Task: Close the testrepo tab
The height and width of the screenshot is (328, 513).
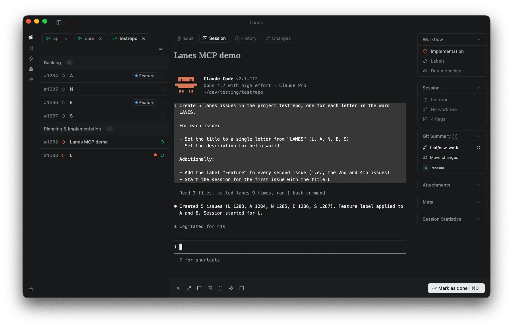Action: (144, 39)
